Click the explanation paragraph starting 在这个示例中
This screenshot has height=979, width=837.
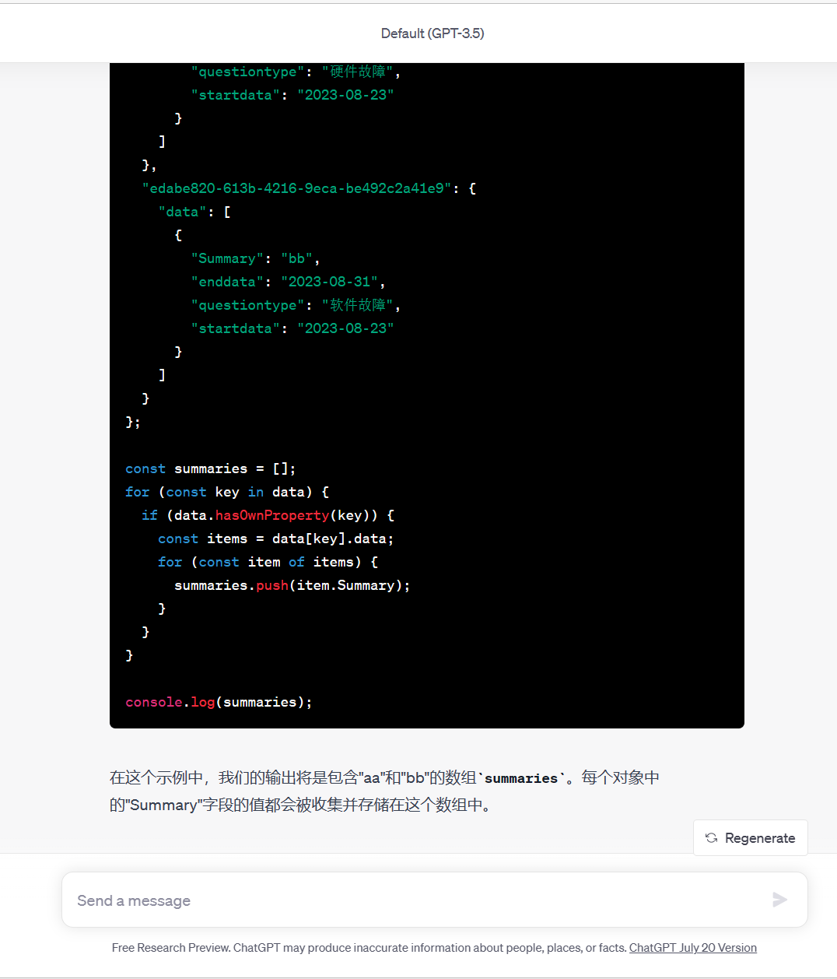click(x=385, y=791)
